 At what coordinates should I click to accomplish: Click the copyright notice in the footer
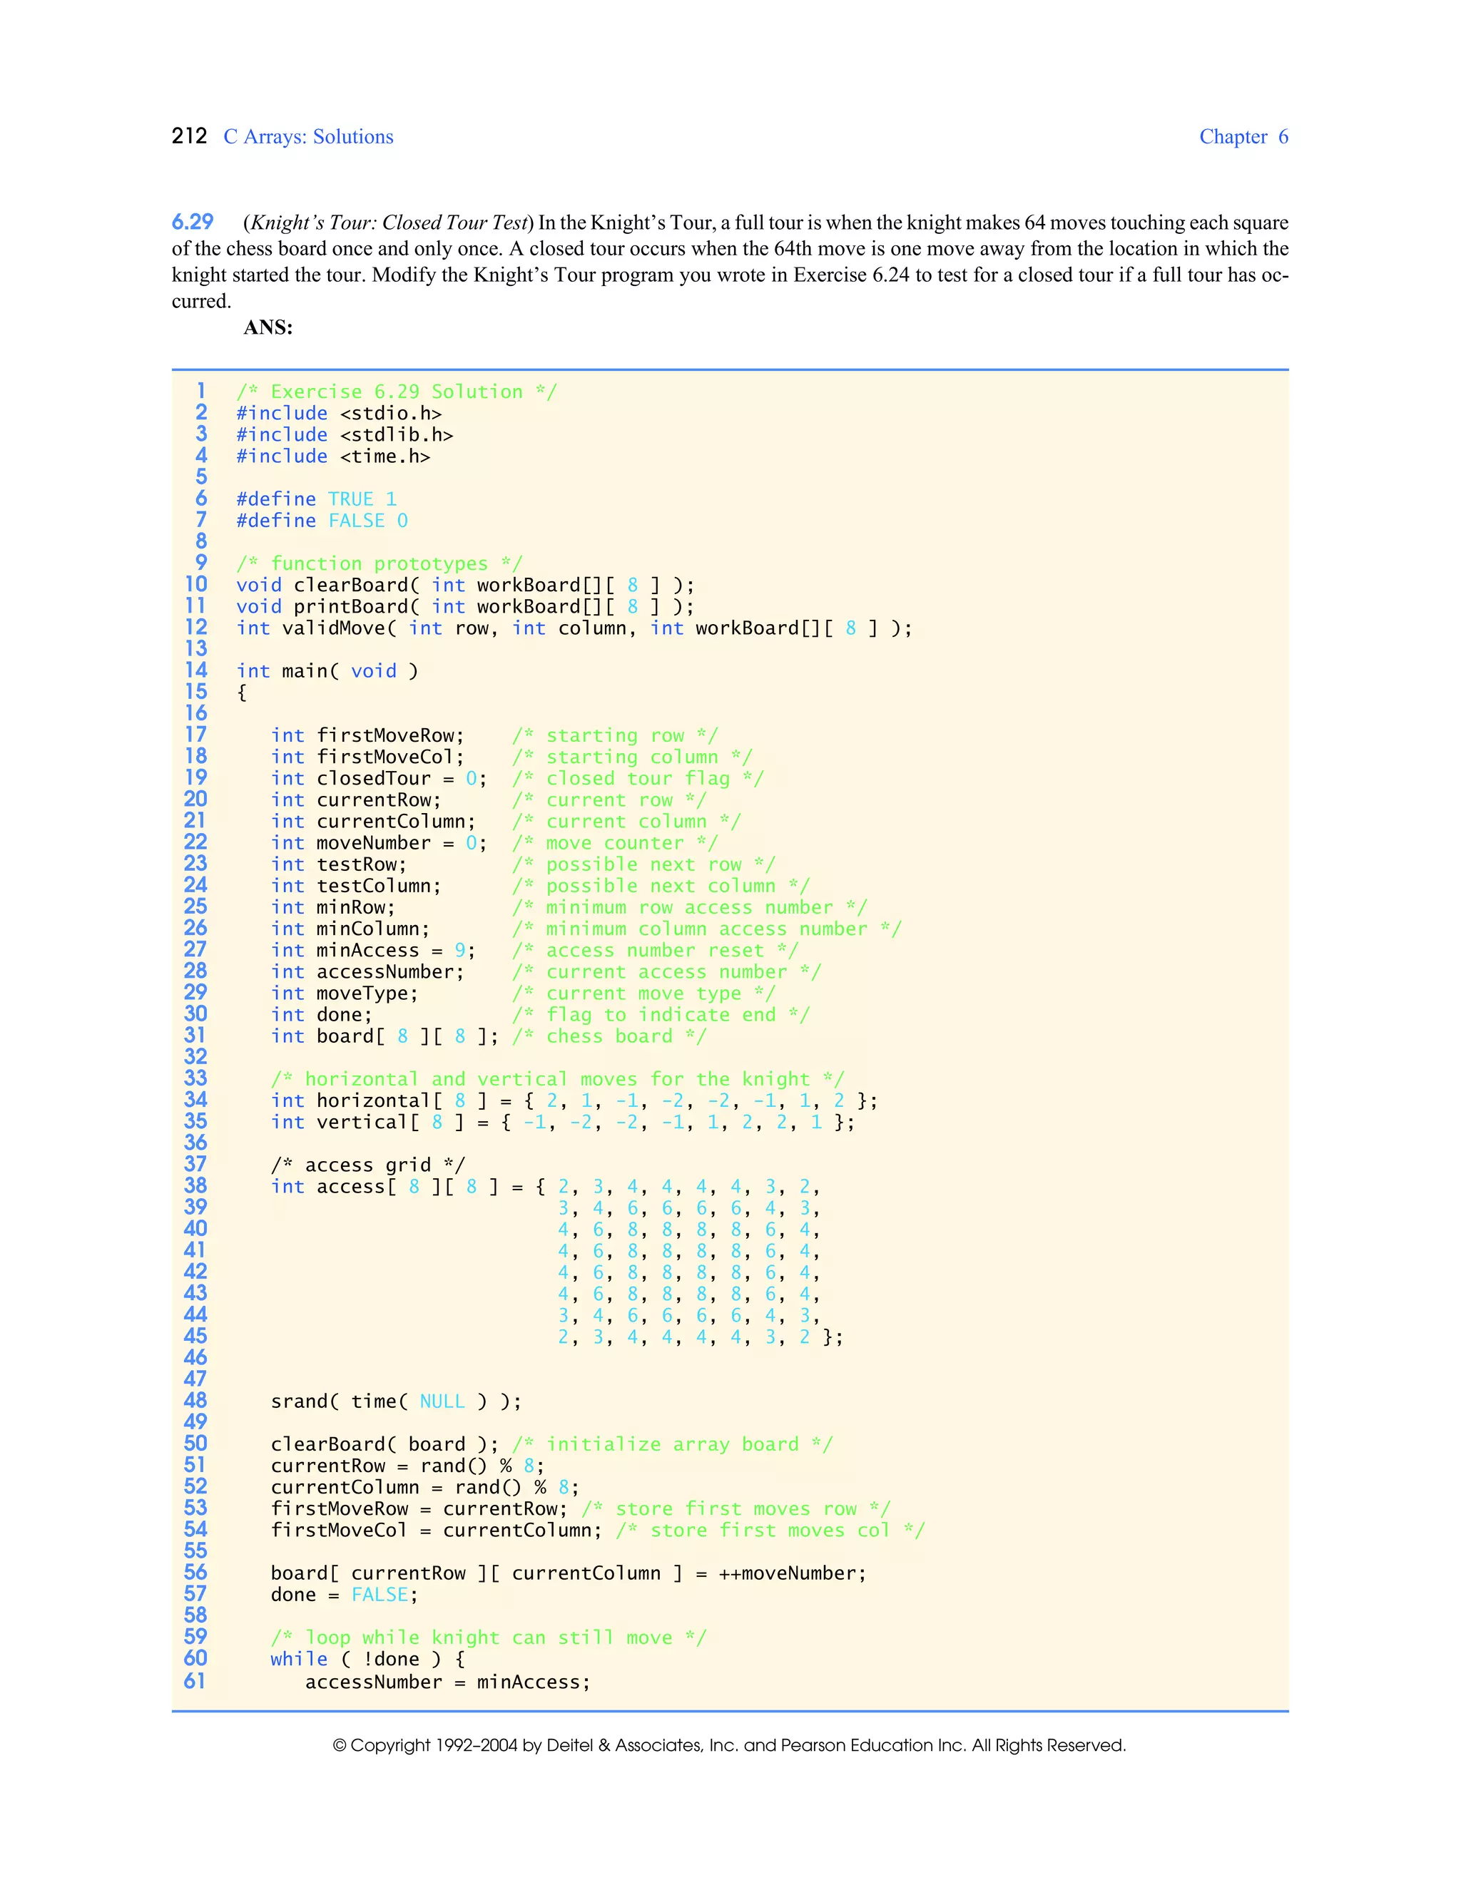point(729,1745)
